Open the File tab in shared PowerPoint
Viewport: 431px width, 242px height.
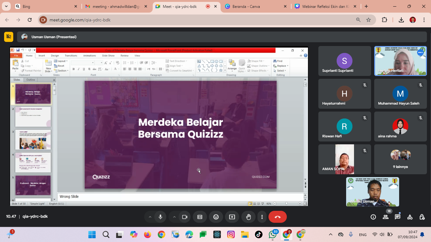(16, 55)
